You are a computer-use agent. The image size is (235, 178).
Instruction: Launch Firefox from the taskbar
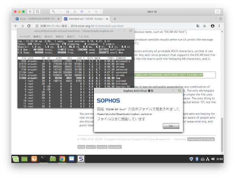(34, 159)
